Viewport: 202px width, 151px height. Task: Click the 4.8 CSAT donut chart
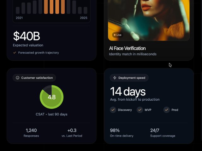tap(51, 97)
